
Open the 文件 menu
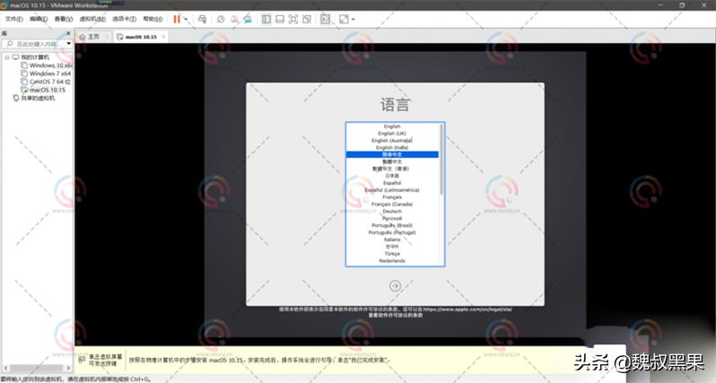[13, 19]
